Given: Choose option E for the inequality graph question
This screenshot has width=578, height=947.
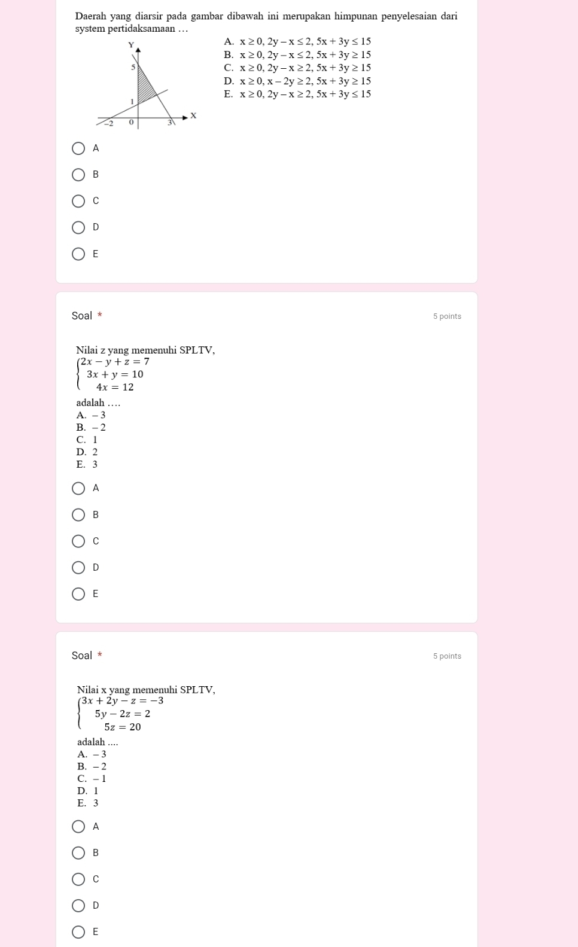Looking at the screenshot, I should tap(78, 254).
